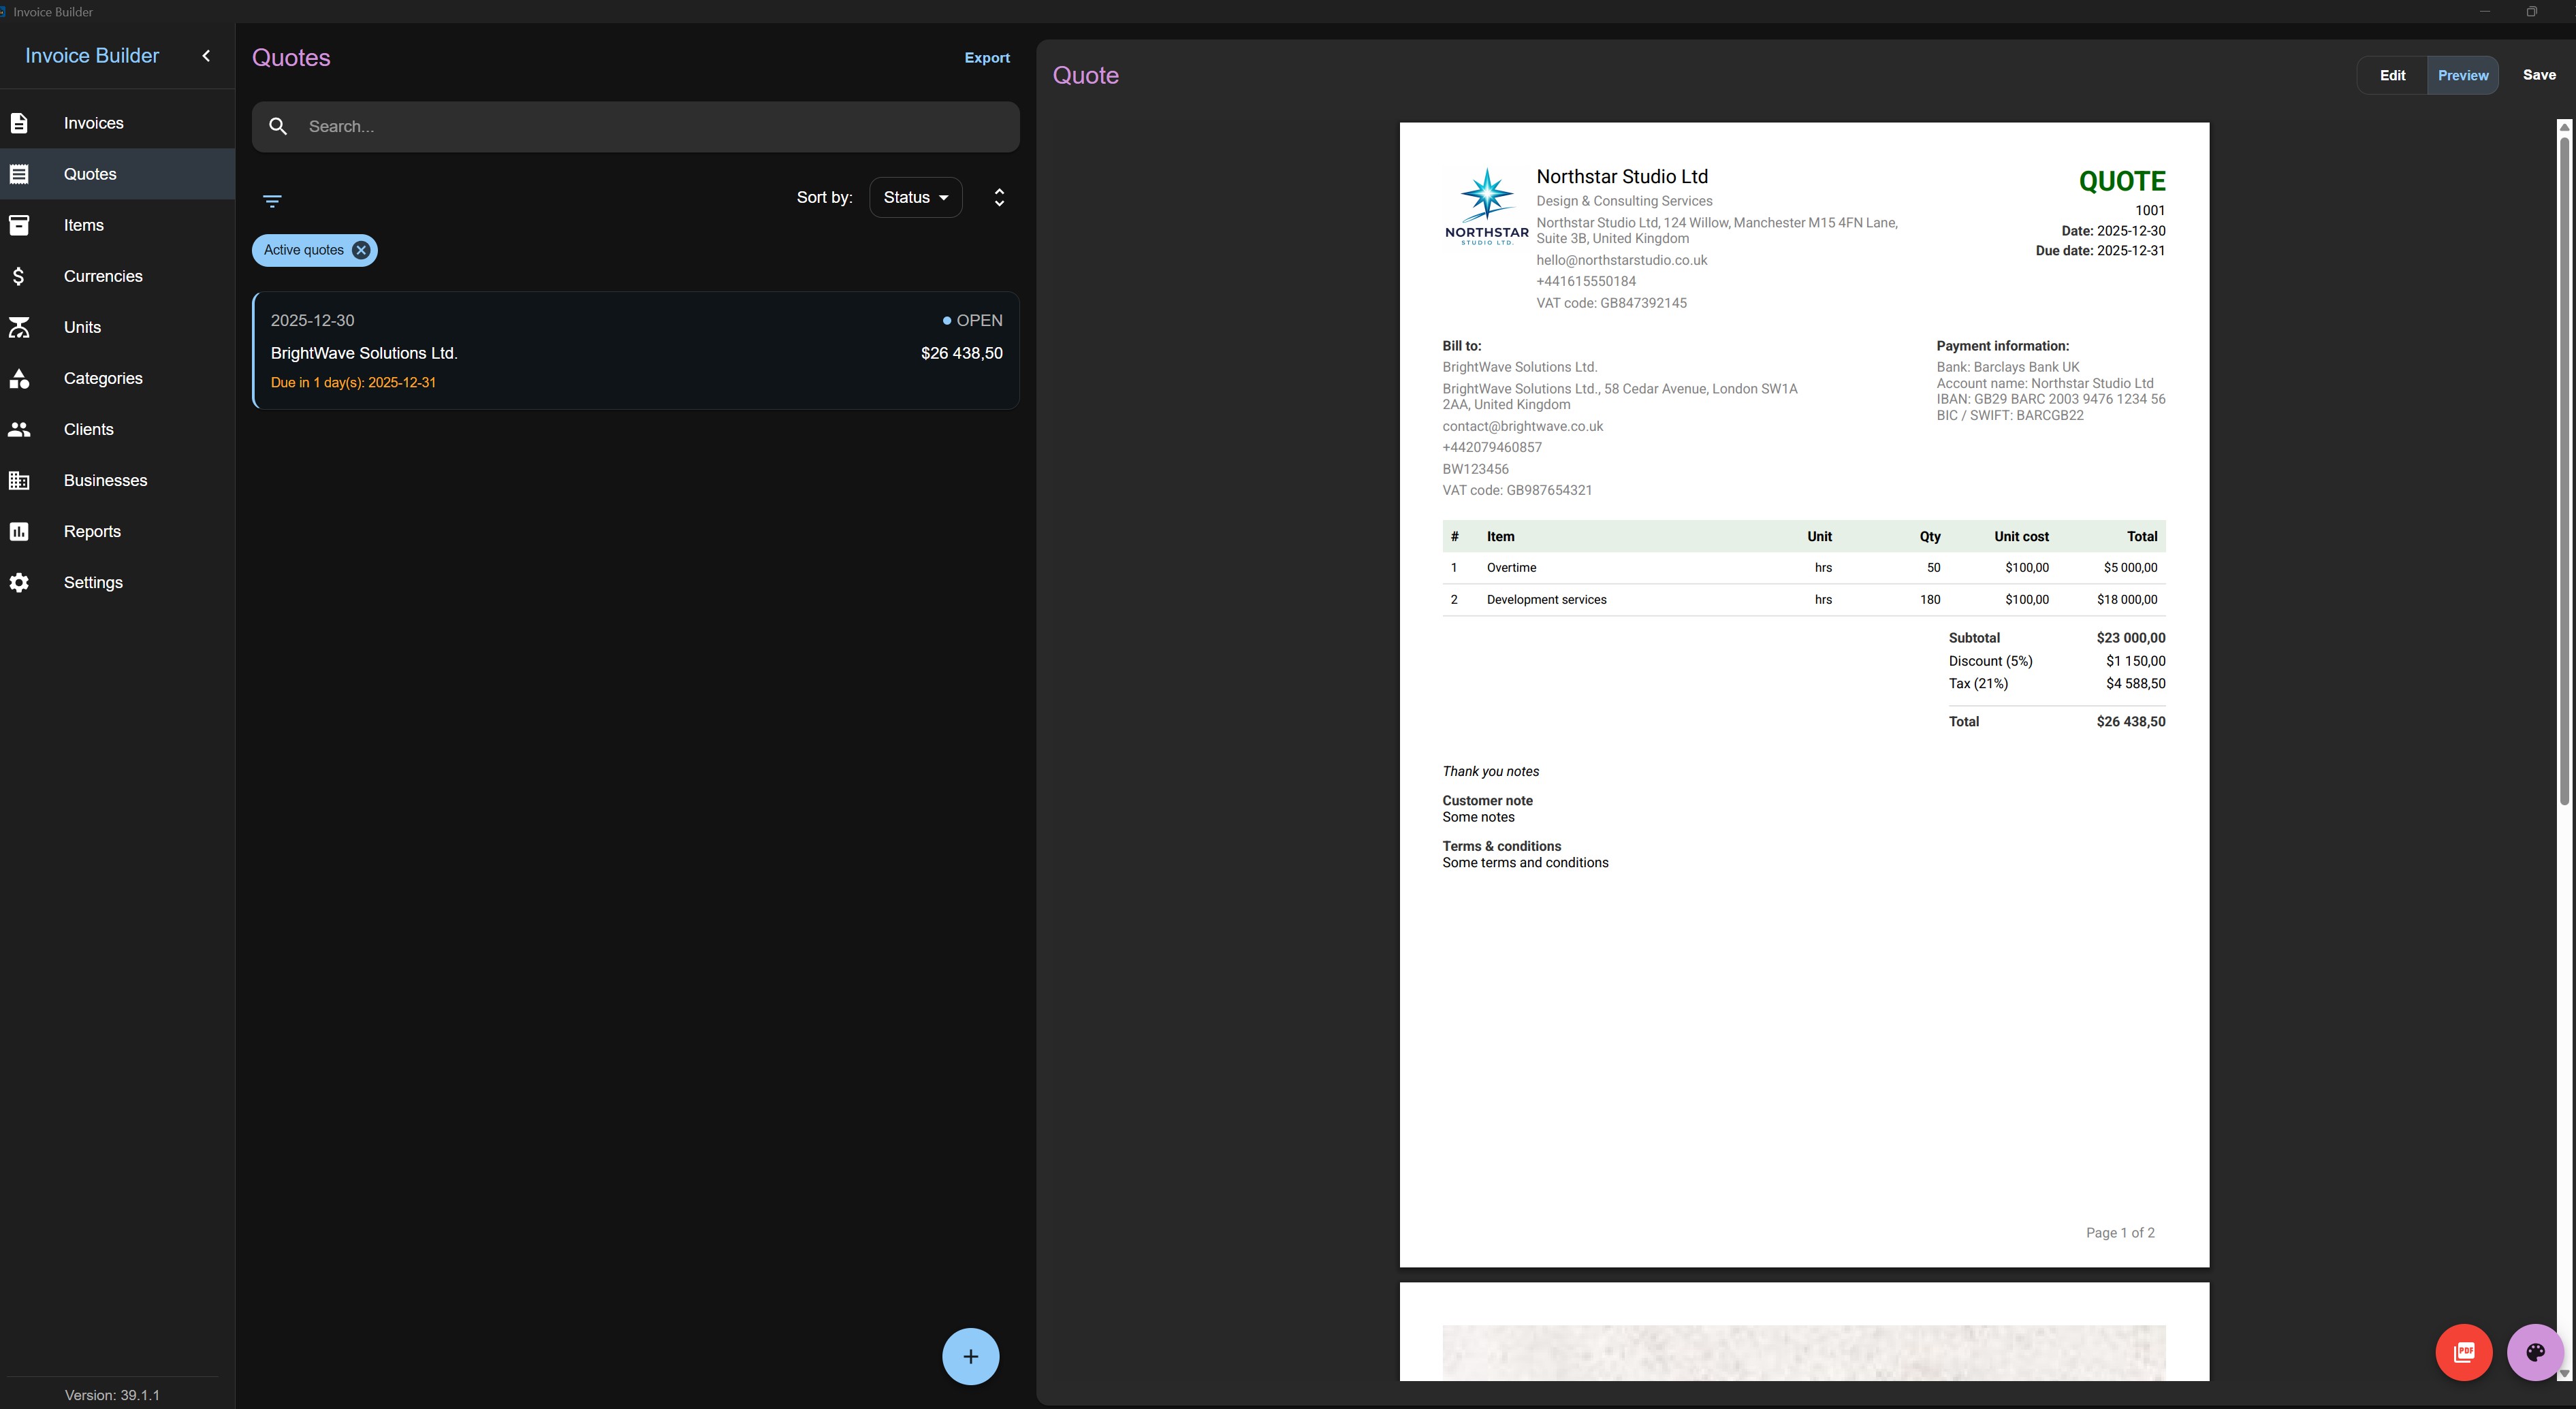
Task: Open the Items archive icon
Action: (x=19, y=225)
